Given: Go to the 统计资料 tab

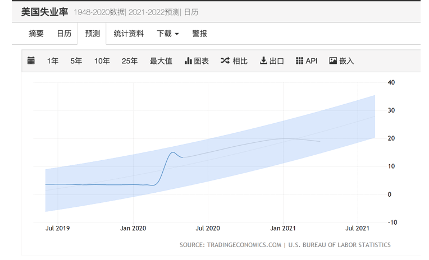Looking at the screenshot, I should (x=129, y=34).
